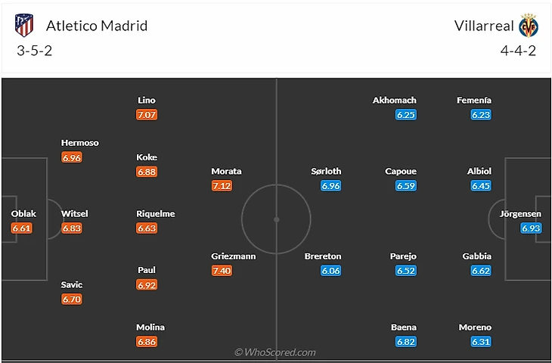Click the 4-4-2 formation label
552x363 pixels.
520,51
